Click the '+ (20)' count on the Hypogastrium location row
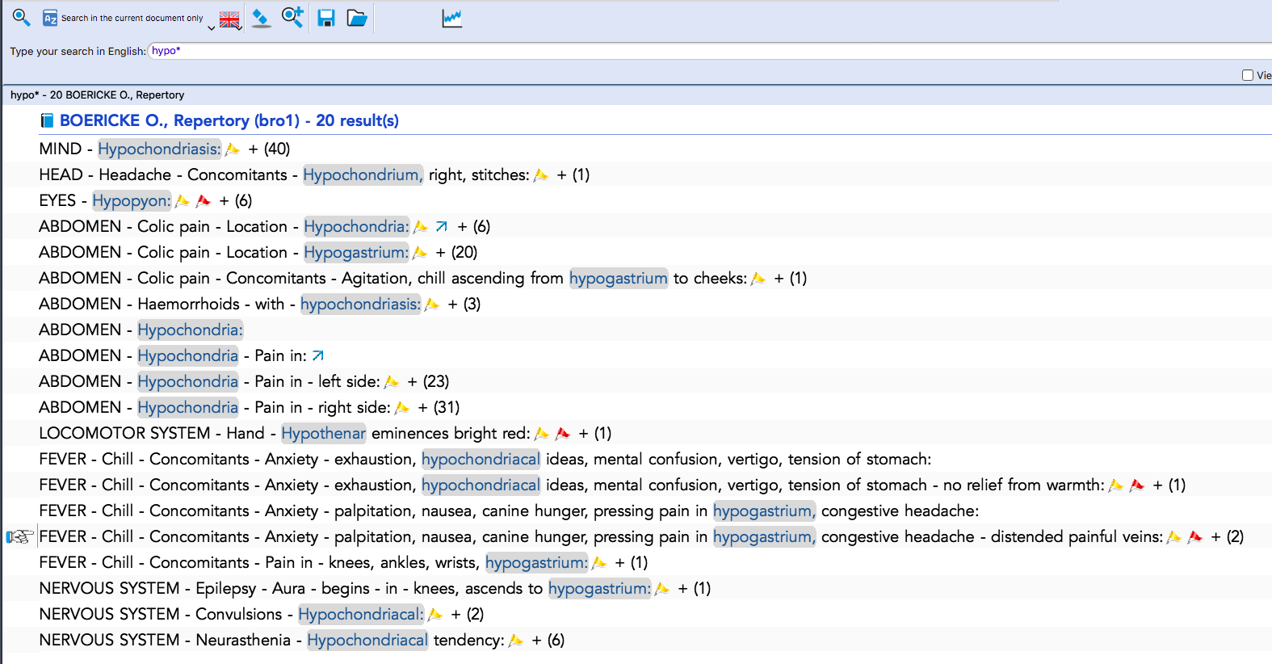This screenshot has height=664, width=1272. 456,252
